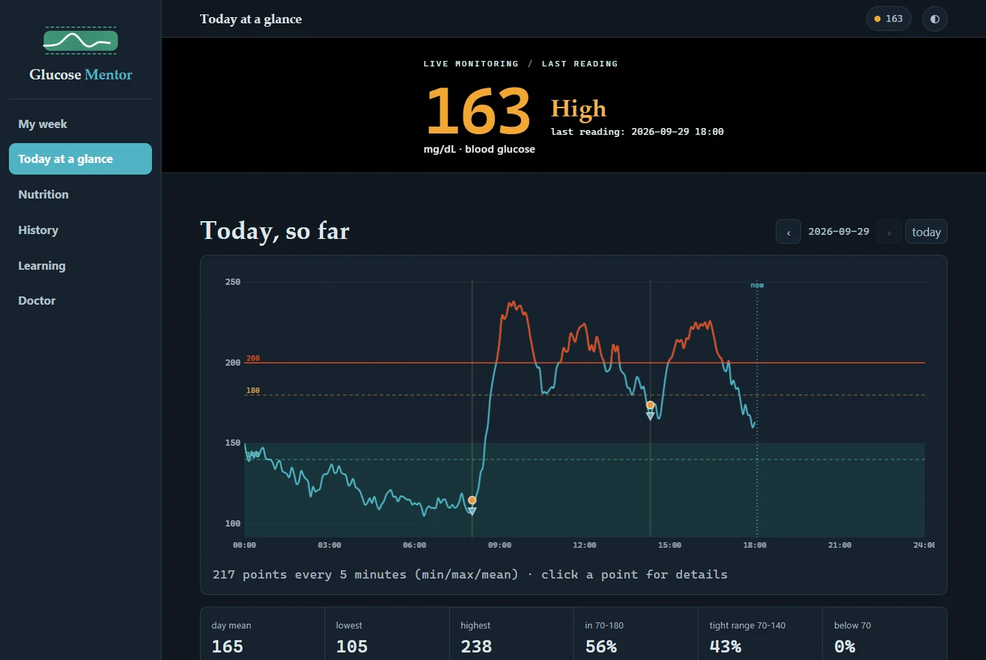Click the today button
Image resolution: width=986 pixels, height=660 pixels.
coord(926,232)
